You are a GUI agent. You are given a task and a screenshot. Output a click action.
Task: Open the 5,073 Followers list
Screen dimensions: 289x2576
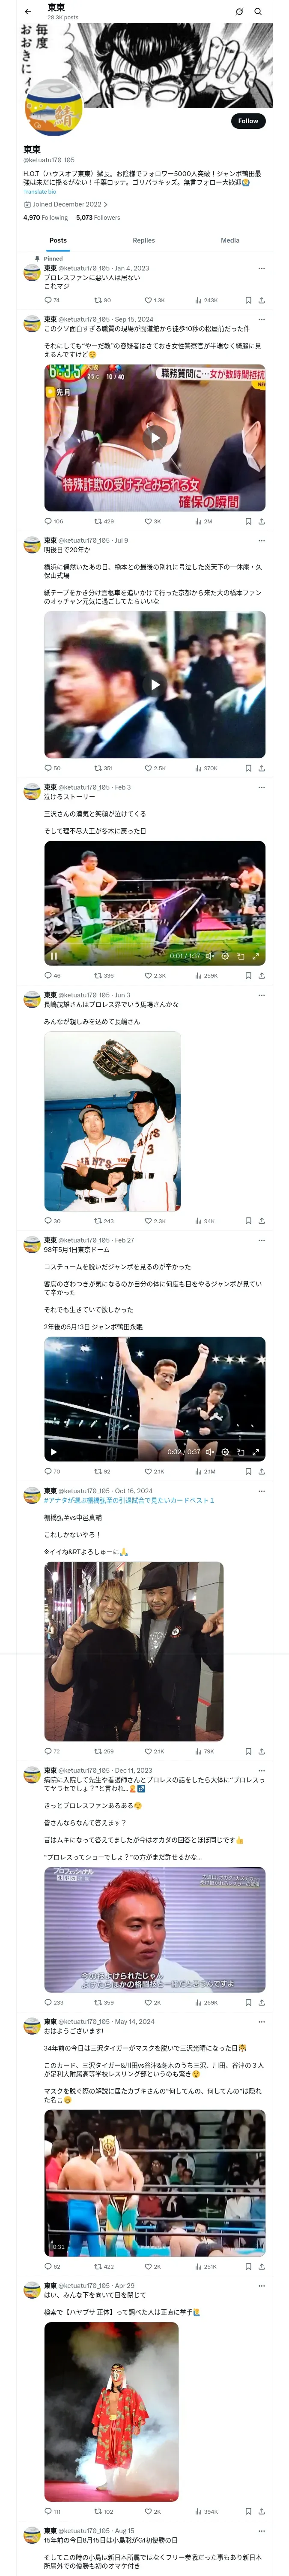point(98,217)
